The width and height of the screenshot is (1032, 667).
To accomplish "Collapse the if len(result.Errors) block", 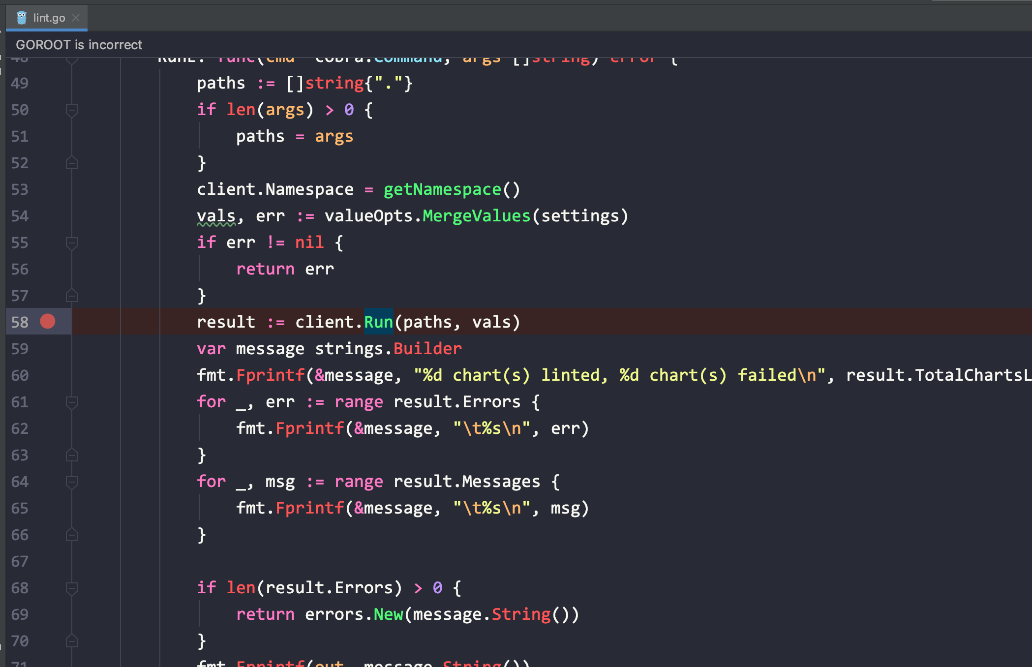I will tap(71, 588).
